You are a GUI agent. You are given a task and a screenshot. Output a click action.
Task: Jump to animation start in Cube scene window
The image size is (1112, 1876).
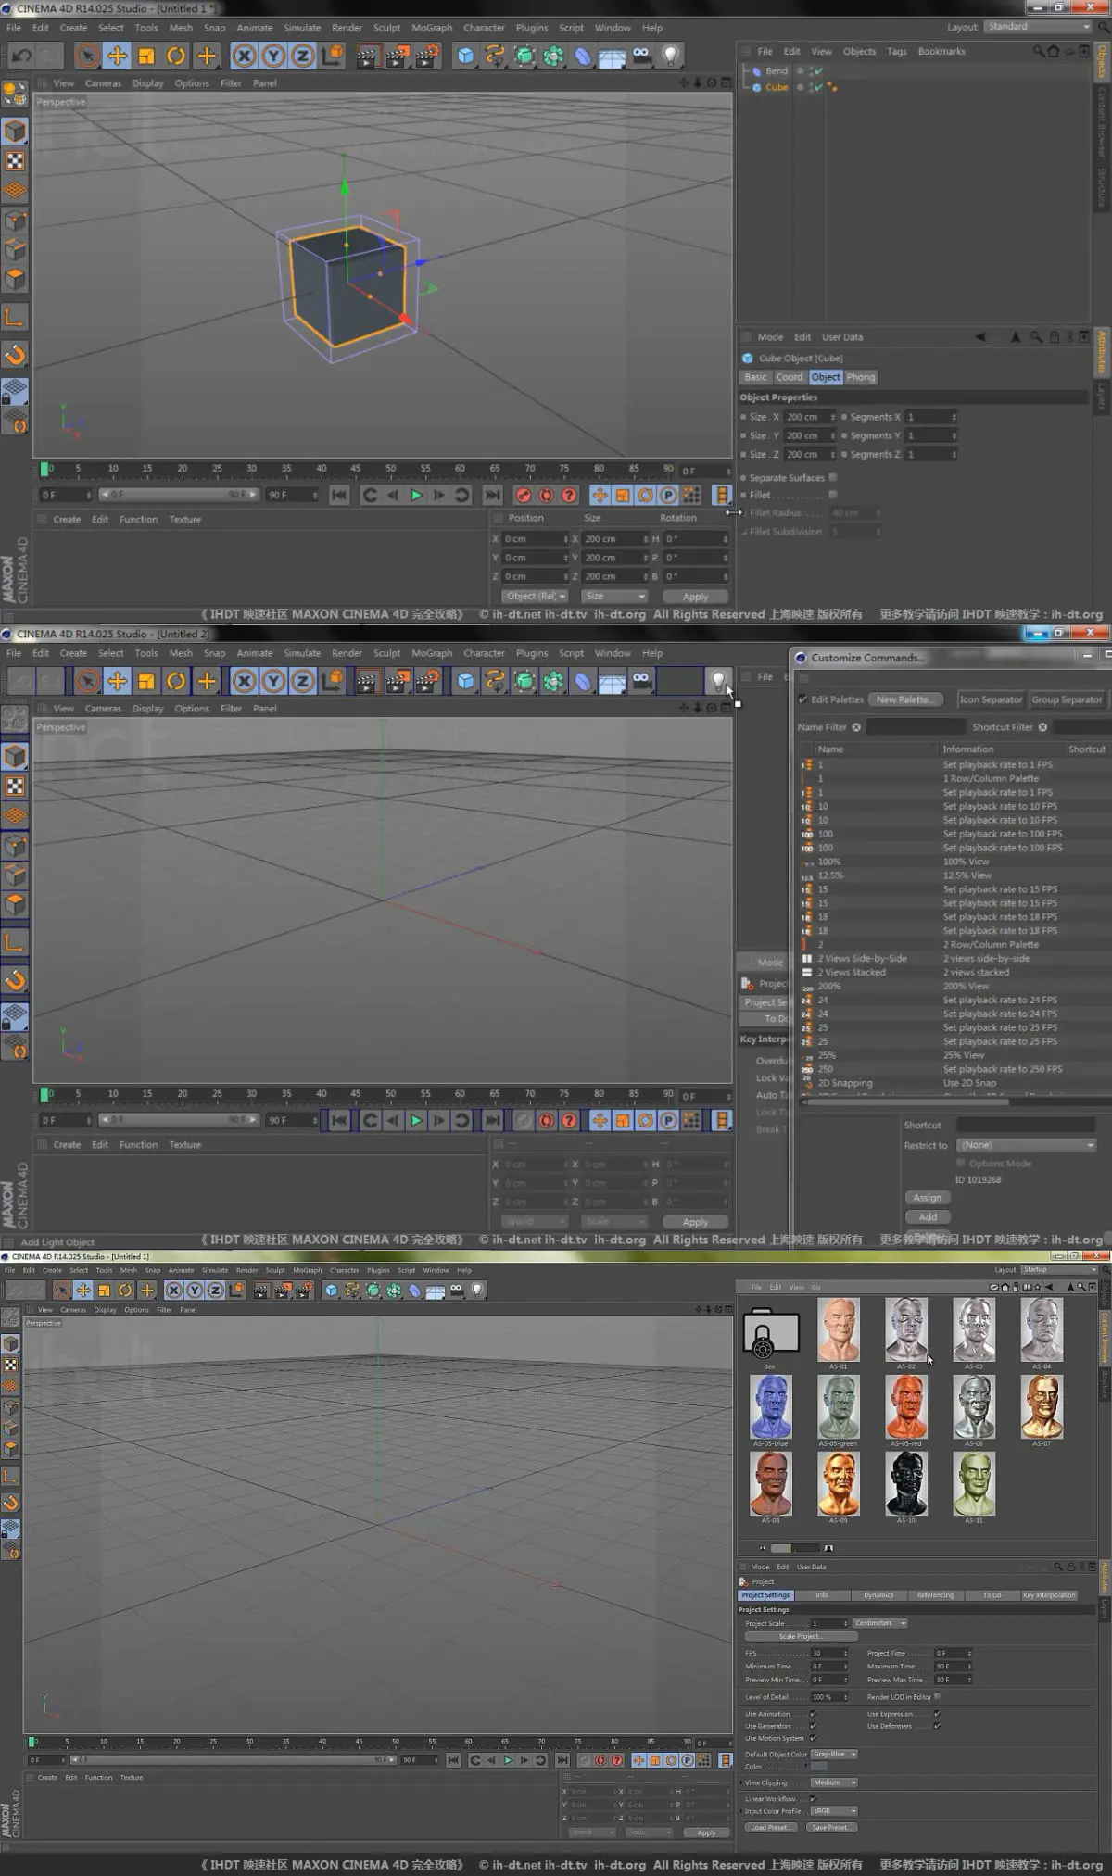[339, 496]
